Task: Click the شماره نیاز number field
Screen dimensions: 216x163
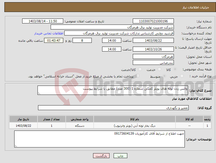Action: [153, 21]
